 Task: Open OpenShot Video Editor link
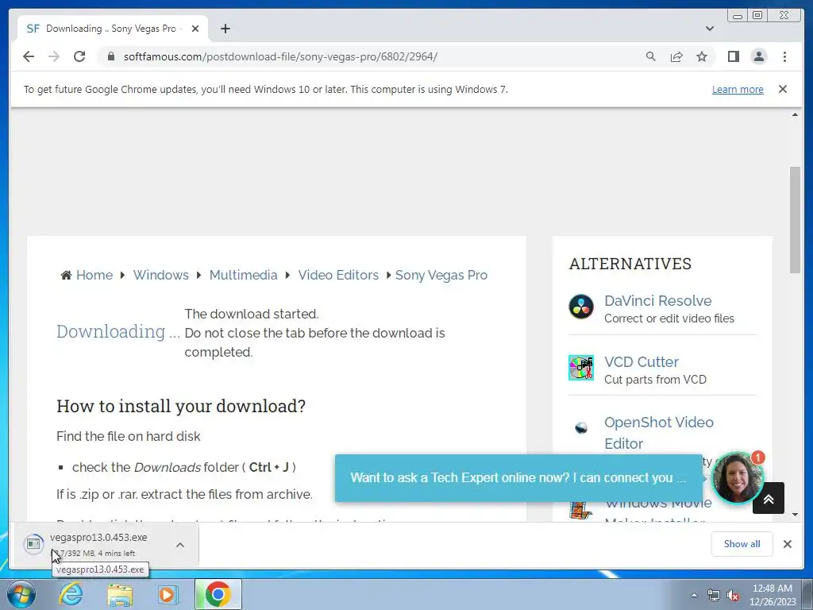coord(659,433)
